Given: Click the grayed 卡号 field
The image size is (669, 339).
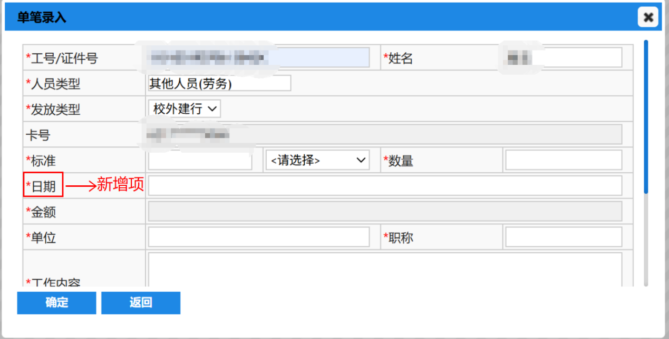Looking at the screenshot, I should point(385,135).
